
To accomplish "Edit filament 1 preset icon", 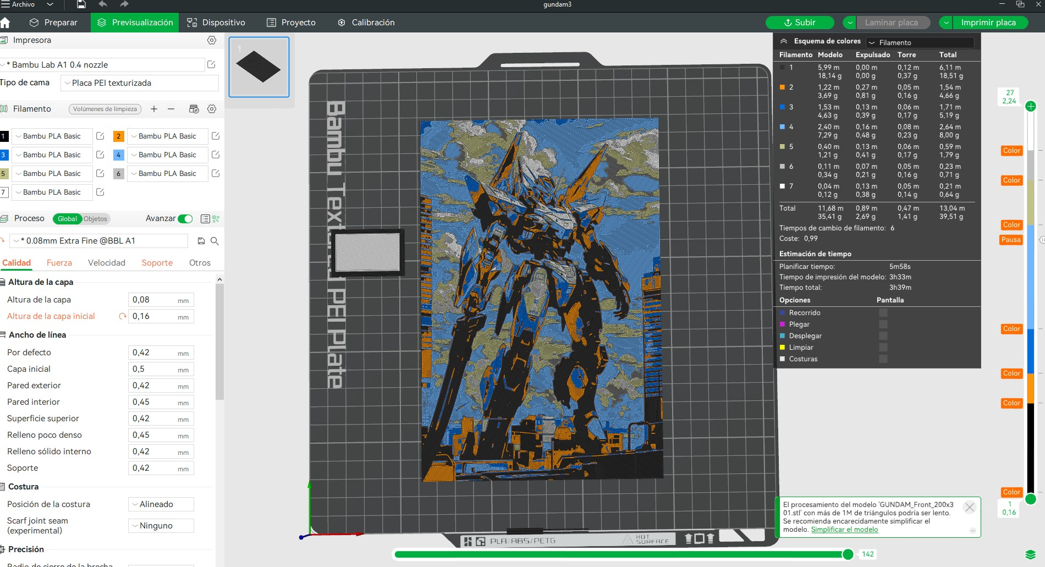I will (x=100, y=136).
